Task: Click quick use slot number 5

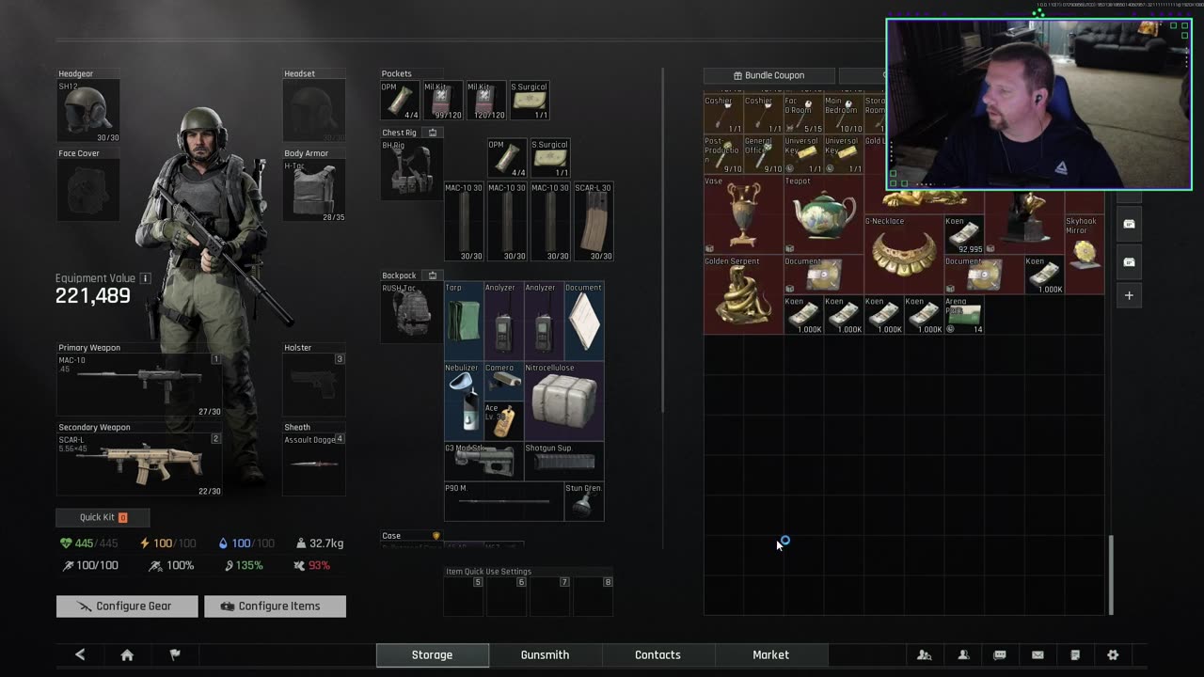Action: coord(464,597)
